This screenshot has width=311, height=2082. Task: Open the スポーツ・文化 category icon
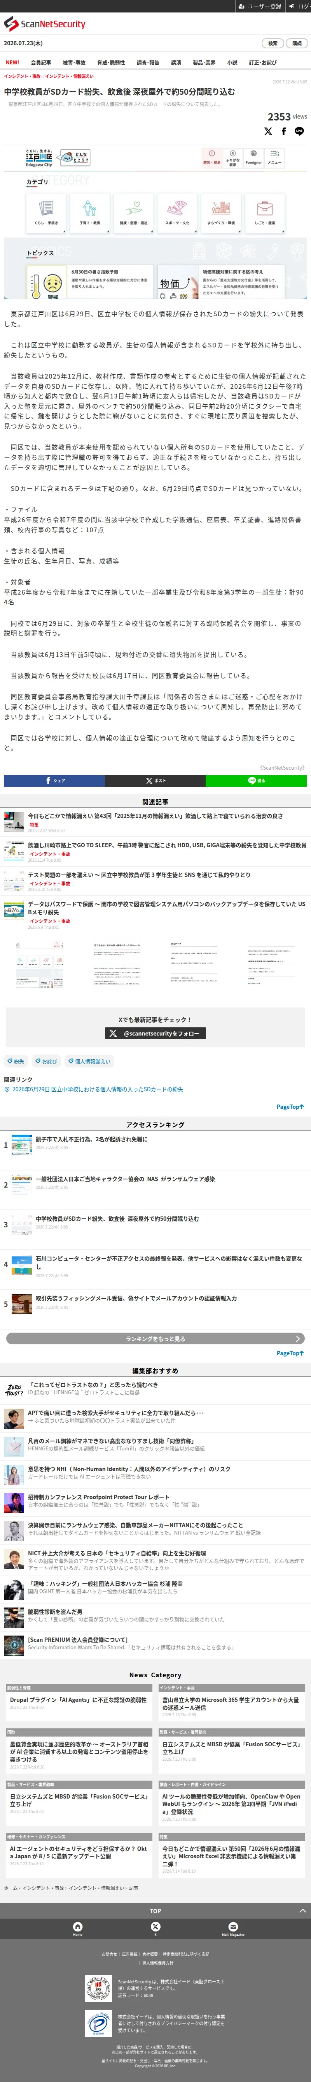point(177,214)
